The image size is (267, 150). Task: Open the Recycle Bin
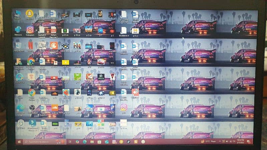click(19, 45)
